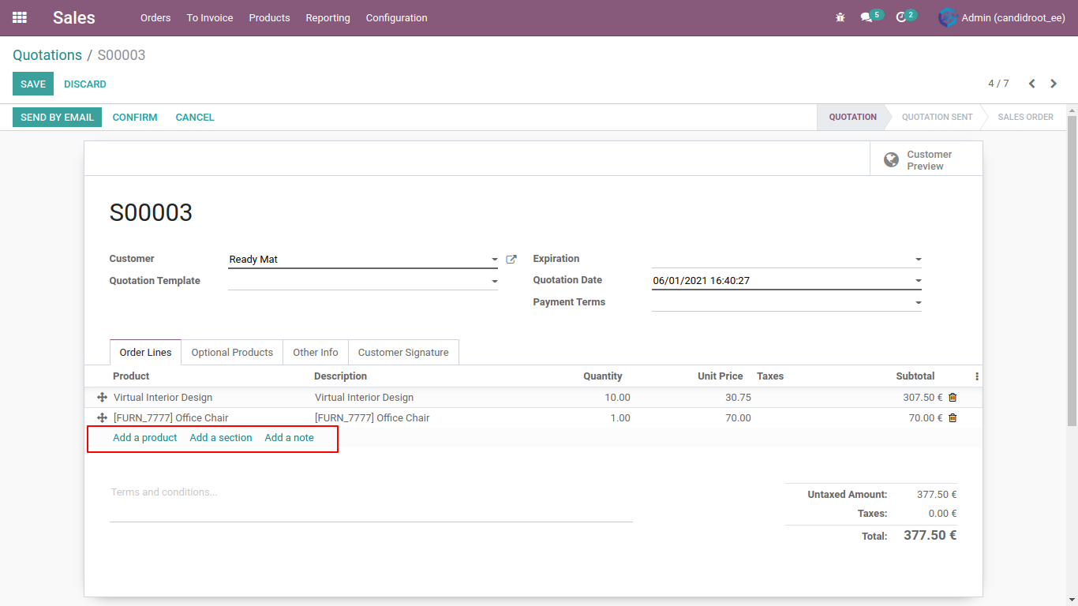Viewport: 1078px width, 606px height.
Task: Open the conversations messages icon
Action: click(867, 17)
